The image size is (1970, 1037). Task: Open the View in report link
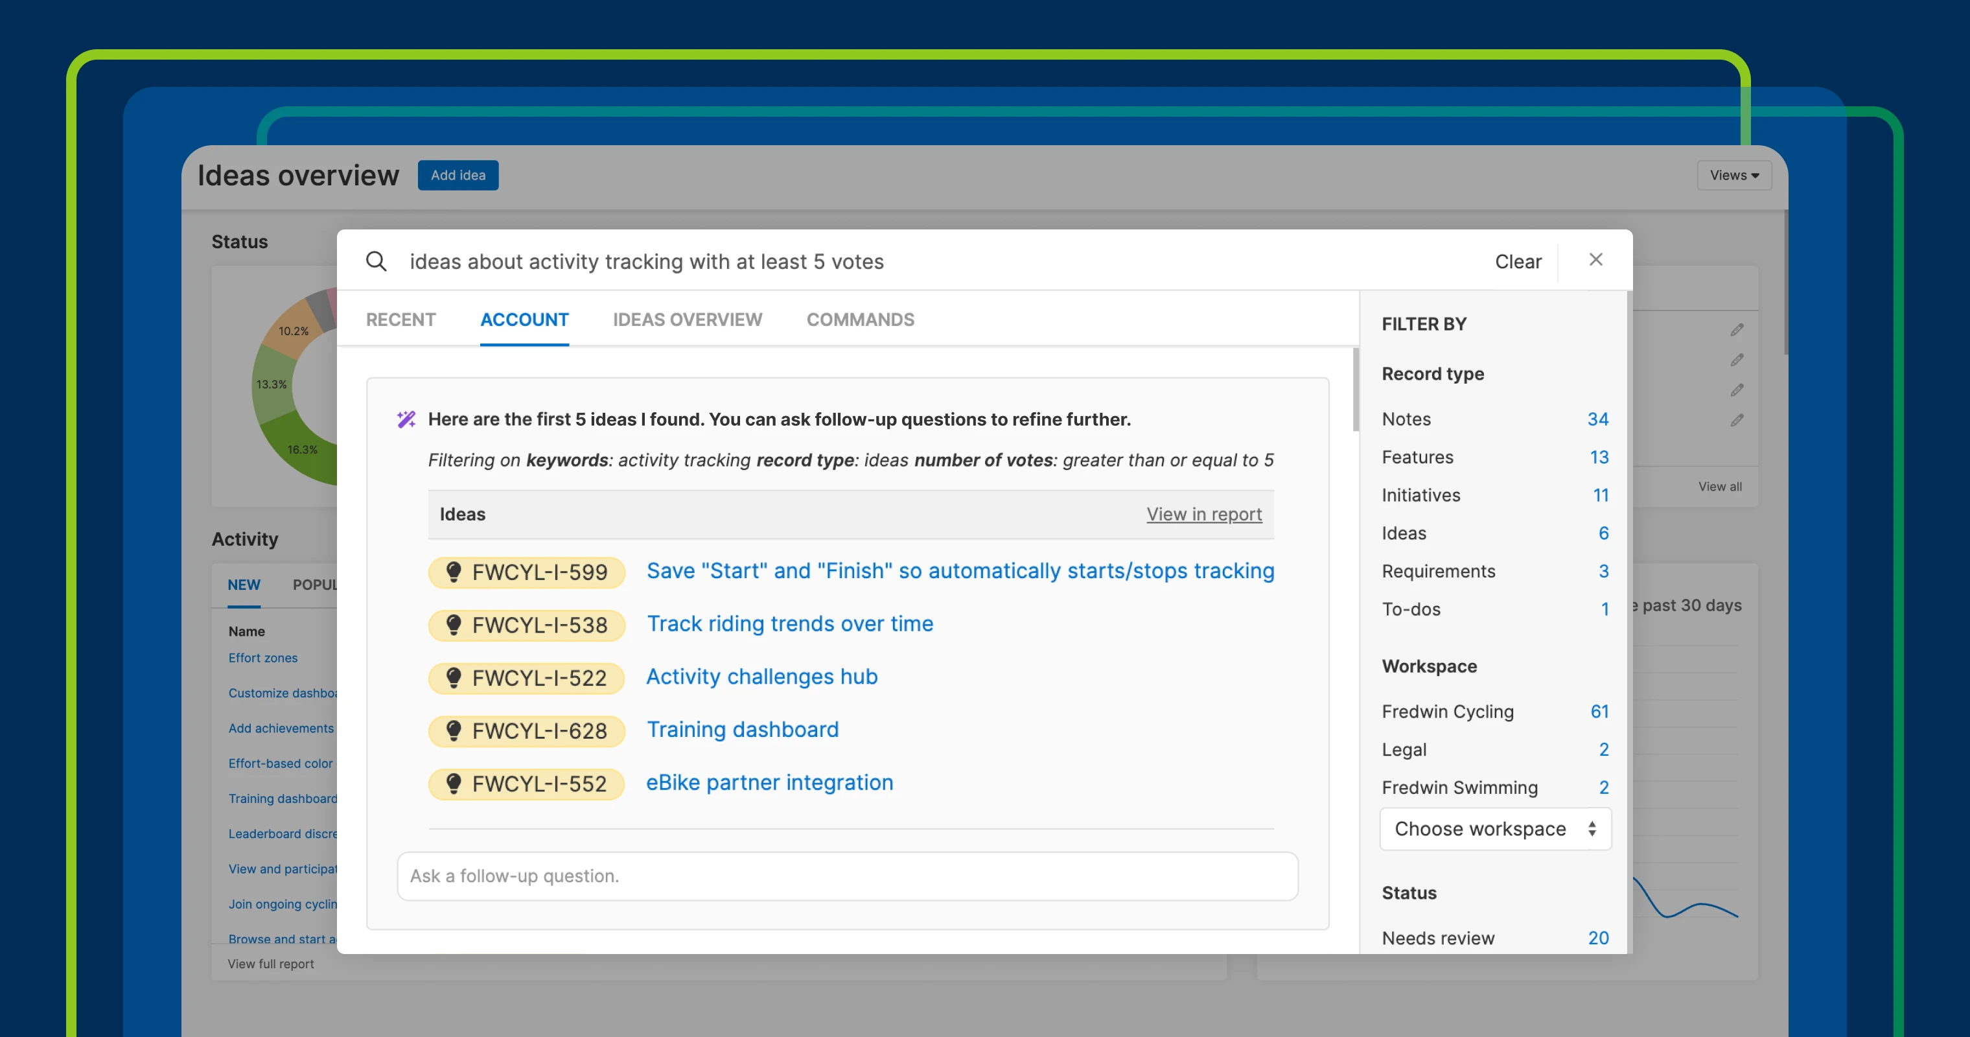[x=1204, y=514]
